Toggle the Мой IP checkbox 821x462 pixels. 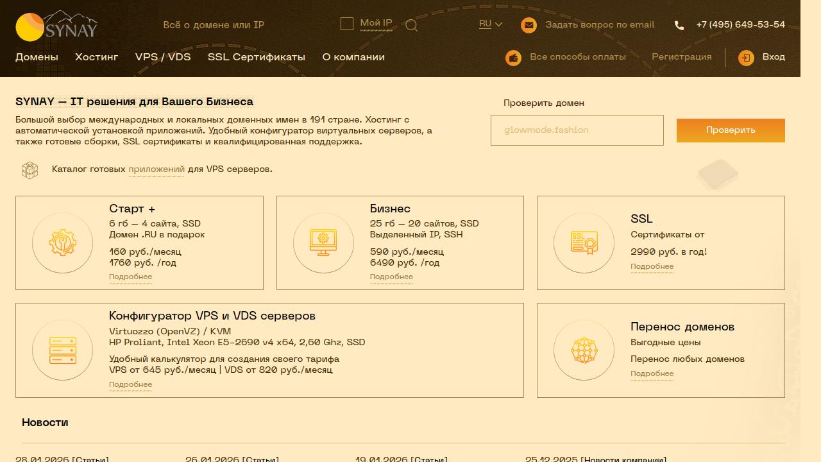[x=347, y=24]
